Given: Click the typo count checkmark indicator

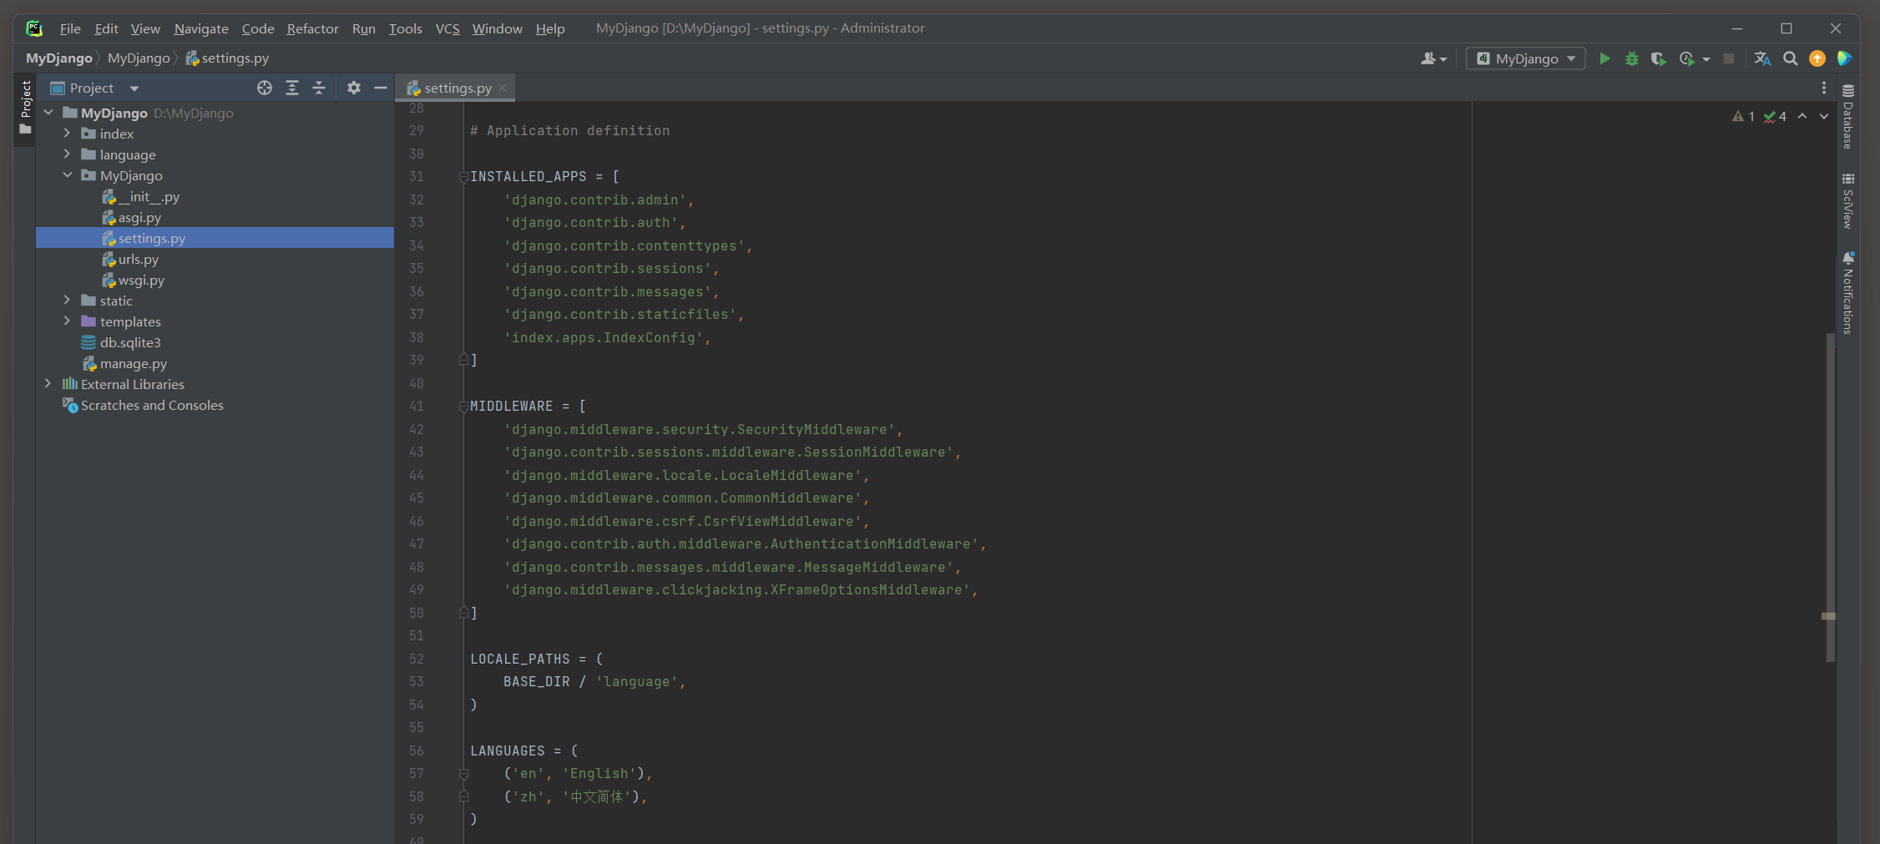Looking at the screenshot, I should point(1775,117).
